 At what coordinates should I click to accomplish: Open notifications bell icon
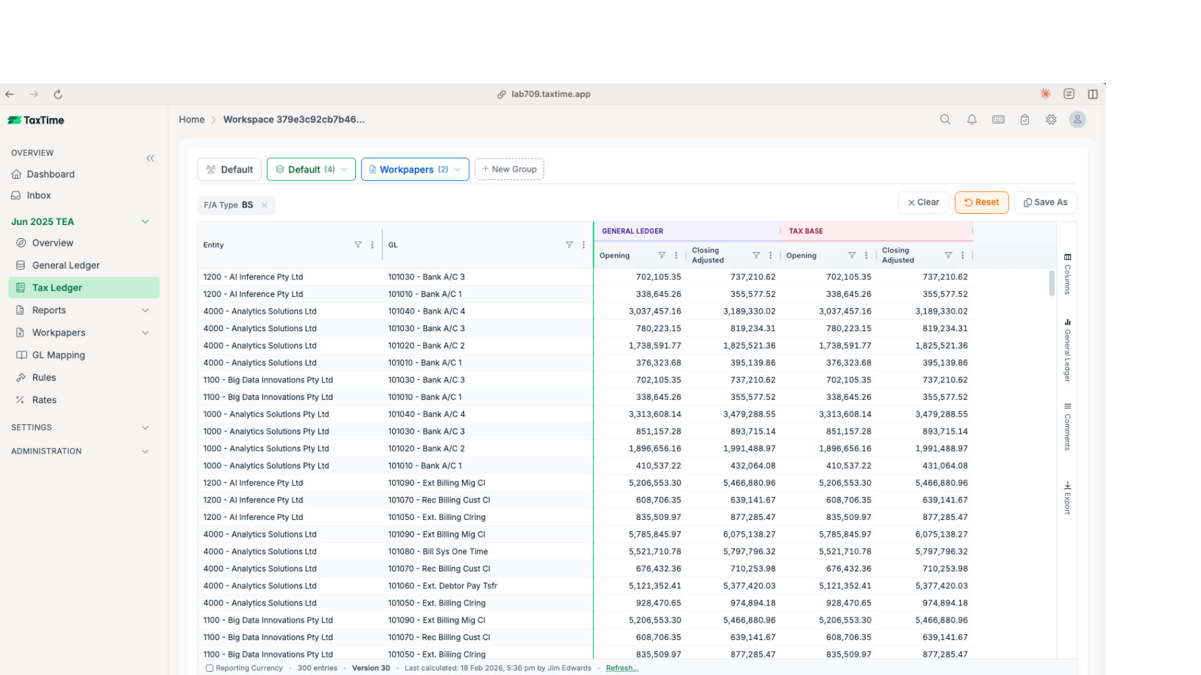click(x=971, y=119)
